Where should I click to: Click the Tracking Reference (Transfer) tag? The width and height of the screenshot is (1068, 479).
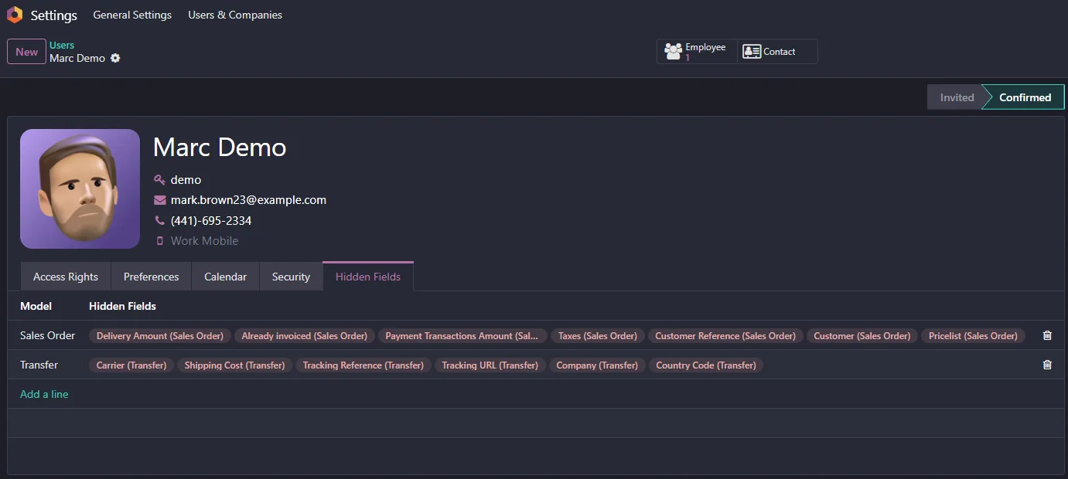363,365
